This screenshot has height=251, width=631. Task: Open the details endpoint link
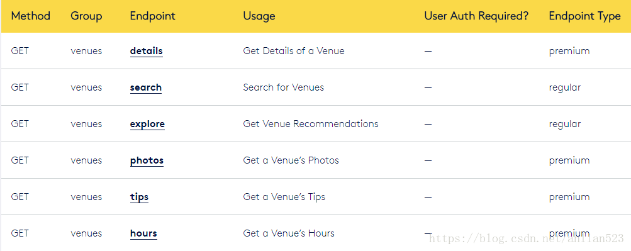click(146, 51)
